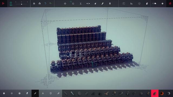Image resolution: width=173 pixels, height=97 pixels.
Task: Adjust the time scale slider handle
Action: coord(22,4)
